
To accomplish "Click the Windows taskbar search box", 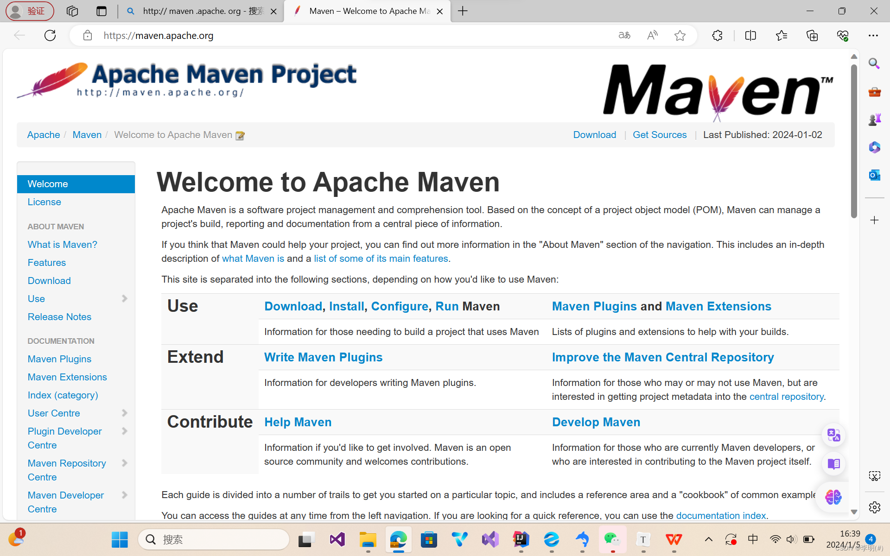I will [214, 539].
